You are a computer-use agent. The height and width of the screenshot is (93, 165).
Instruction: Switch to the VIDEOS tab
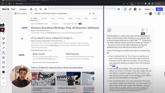[78, 19]
